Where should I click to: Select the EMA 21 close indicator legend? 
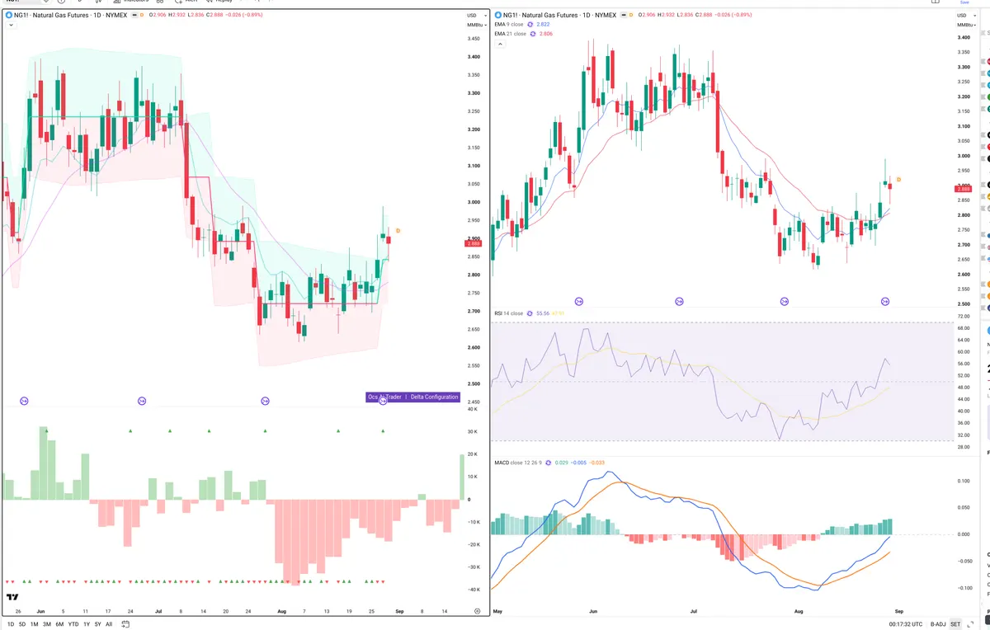point(510,34)
